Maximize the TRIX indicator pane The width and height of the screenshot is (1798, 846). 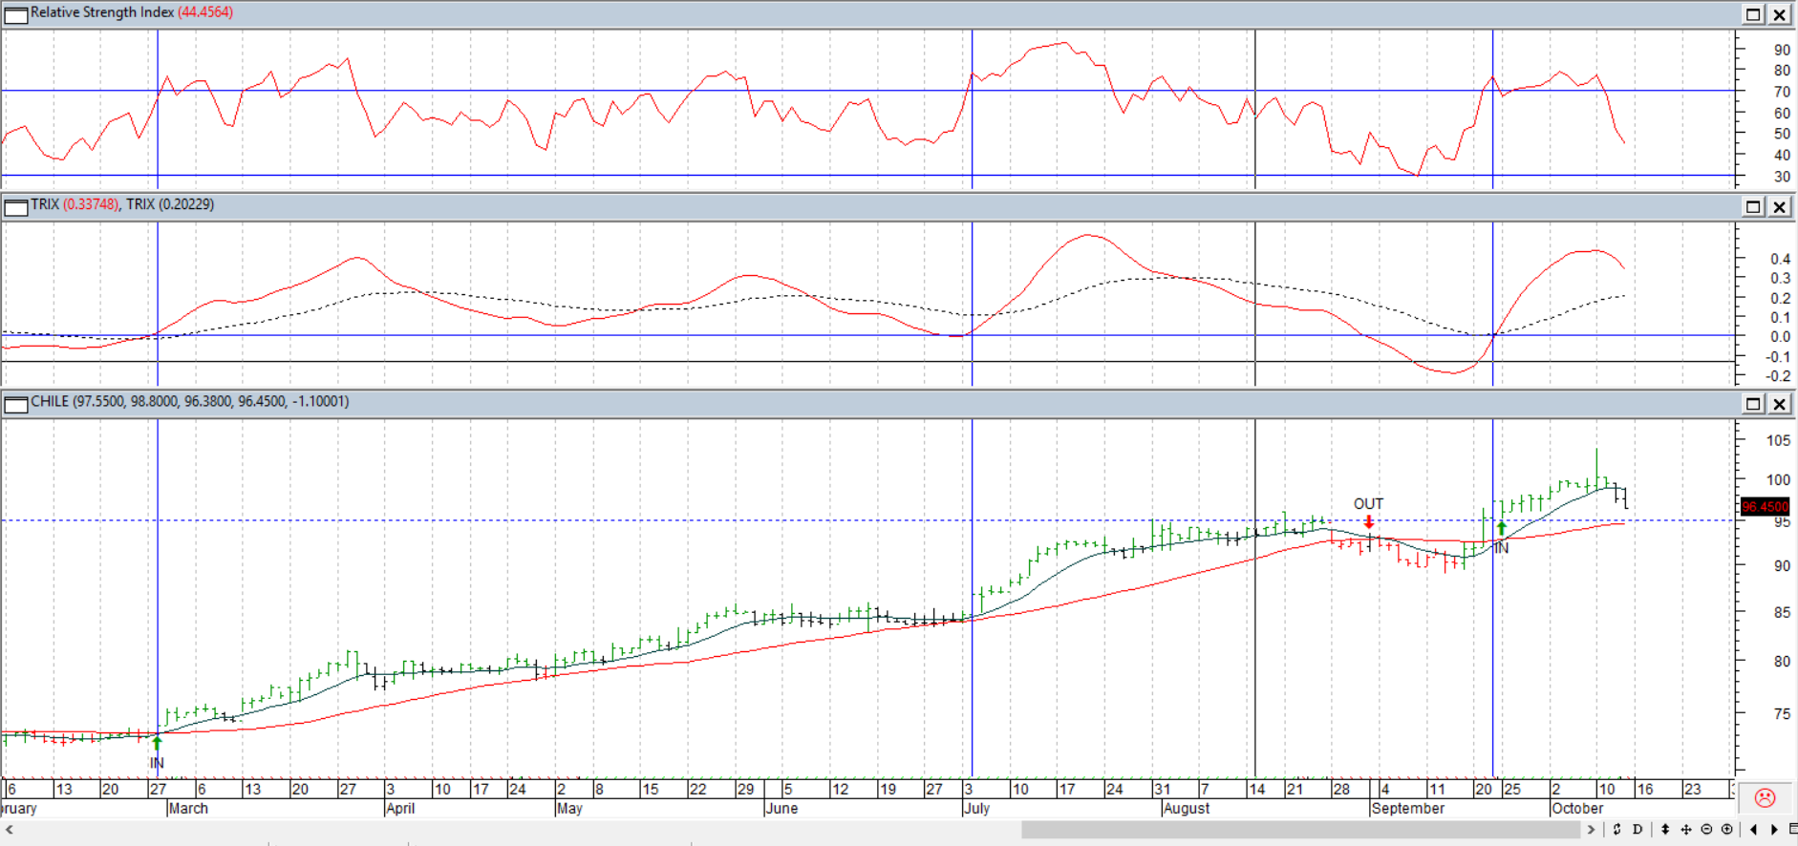(1753, 207)
